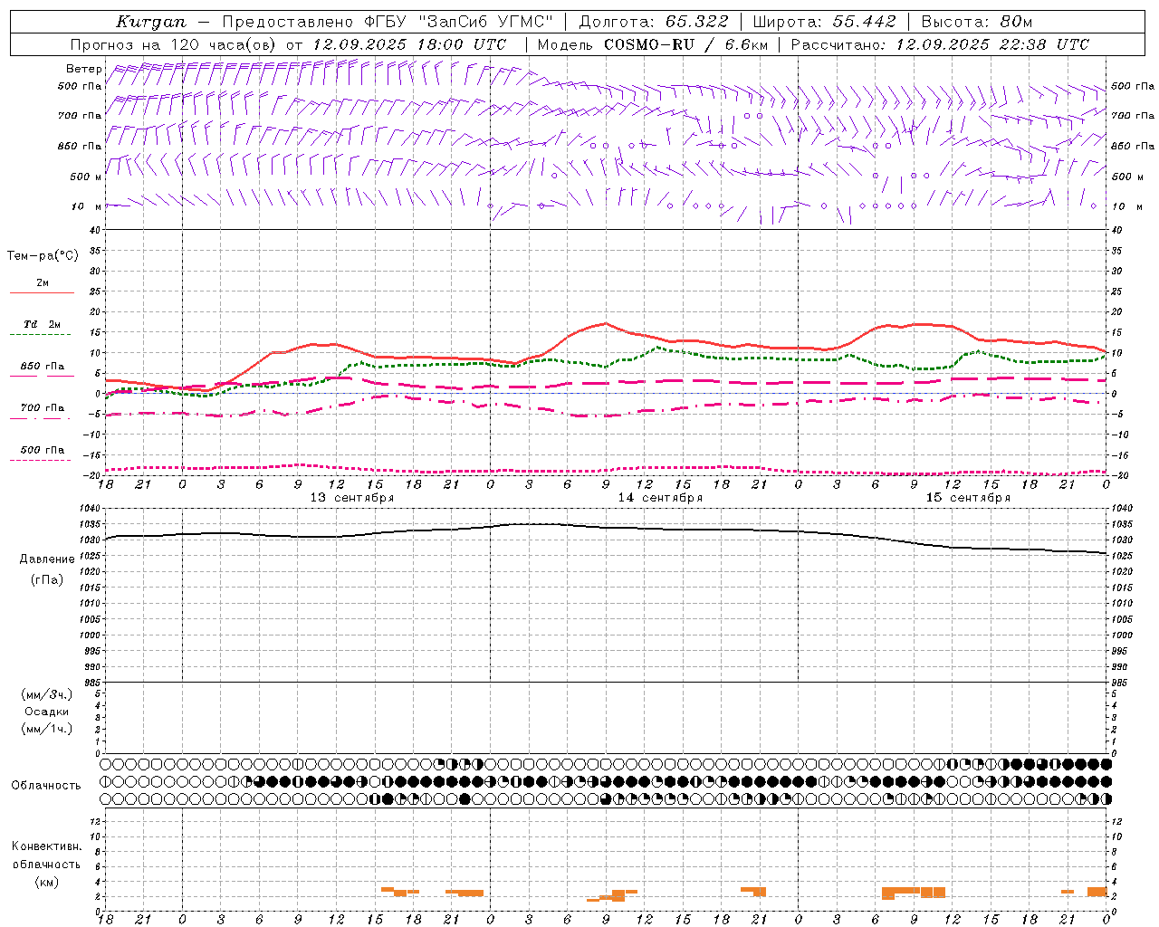The height and width of the screenshot is (927, 1159).
Task: Click the "Рассчитано: 12.09.2025 22:38 UTC" timestamp
Action: (x=940, y=44)
